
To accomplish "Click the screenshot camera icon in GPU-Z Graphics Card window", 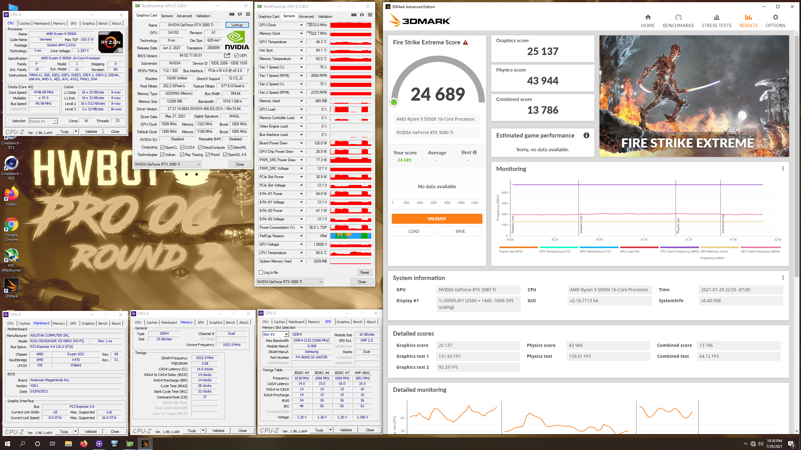I will 232,14.
